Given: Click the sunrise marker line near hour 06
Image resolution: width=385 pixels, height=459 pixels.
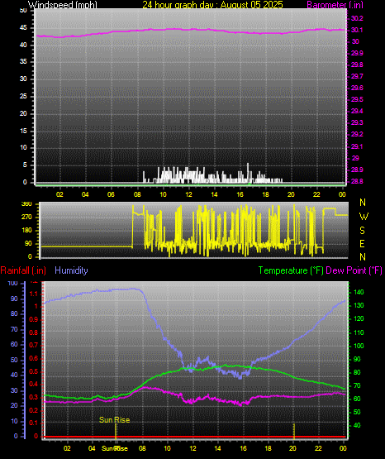Looking at the screenshot, I should (x=116, y=432).
